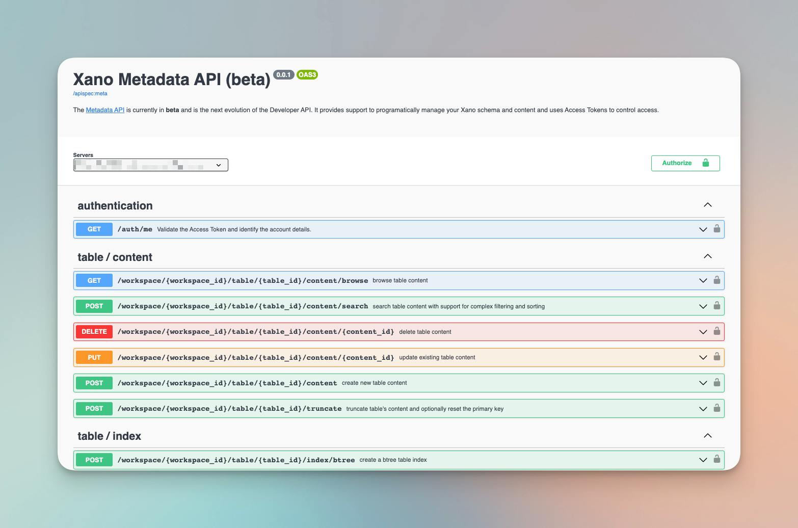798x528 pixels.
Task: Expand the truncate endpoint chevron
Action: (x=703, y=409)
